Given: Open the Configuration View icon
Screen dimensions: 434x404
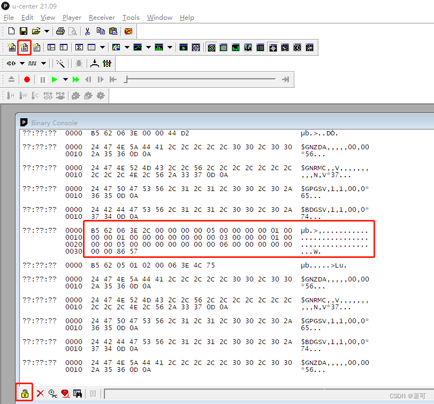Looking at the screenshot, I should point(64,48).
